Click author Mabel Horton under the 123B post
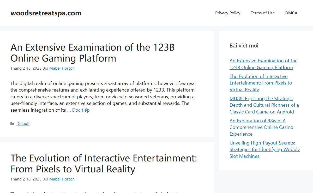This screenshot has width=313, height=193. coord(62,68)
